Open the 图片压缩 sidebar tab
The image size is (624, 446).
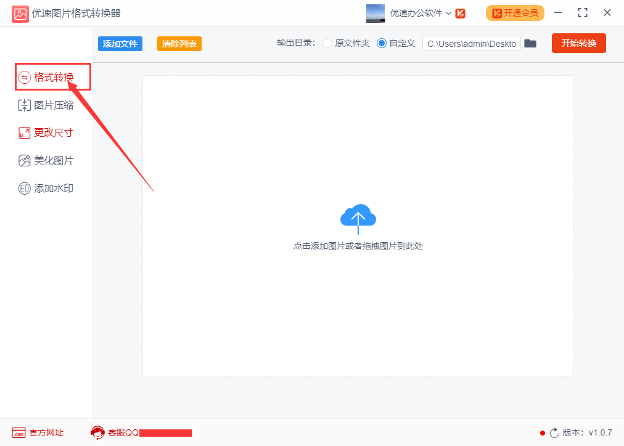coord(46,105)
